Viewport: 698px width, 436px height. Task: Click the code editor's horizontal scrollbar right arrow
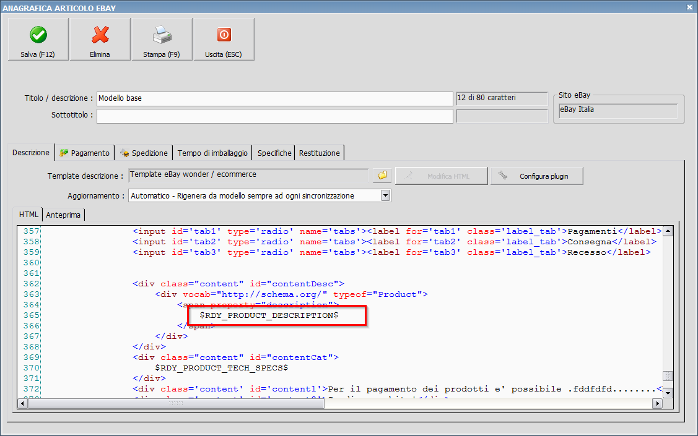[657, 403]
